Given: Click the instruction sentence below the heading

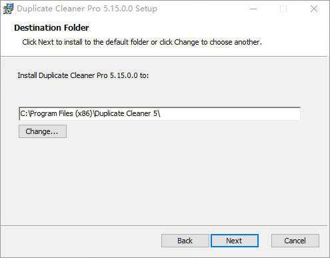Looking at the screenshot, I should (142, 42).
